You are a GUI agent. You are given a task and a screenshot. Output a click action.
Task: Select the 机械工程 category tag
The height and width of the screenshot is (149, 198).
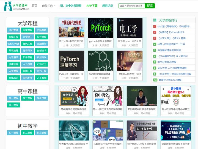pos(13,37)
